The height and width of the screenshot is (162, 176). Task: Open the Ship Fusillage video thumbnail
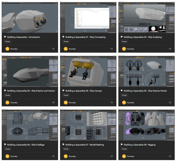coord(29,125)
